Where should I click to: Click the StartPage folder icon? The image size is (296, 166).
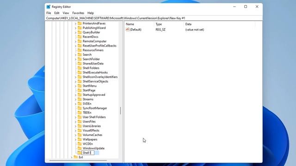[80, 90]
